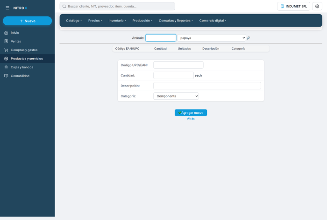Screen dimensions: 327x220
Task: Open Consultas y Reportes menu
Action: click(176, 21)
